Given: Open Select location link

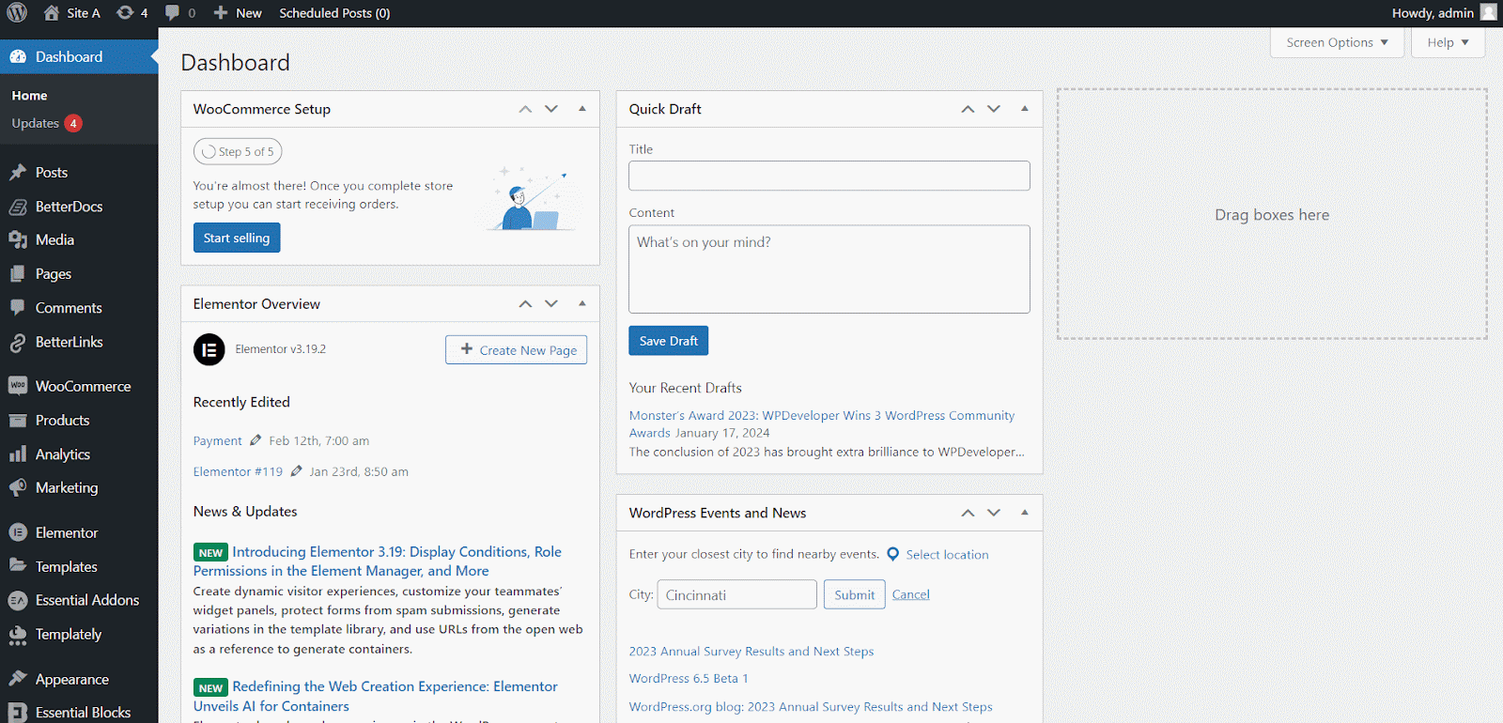Looking at the screenshot, I should coord(947,555).
